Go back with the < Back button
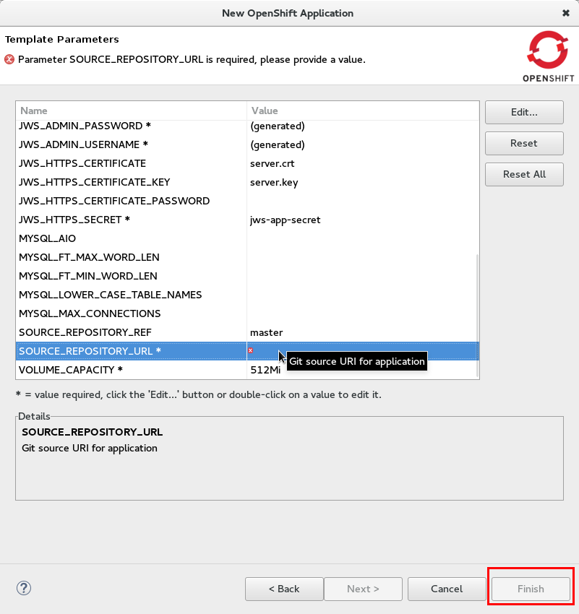The width and height of the screenshot is (579, 614). pos(284,589)
